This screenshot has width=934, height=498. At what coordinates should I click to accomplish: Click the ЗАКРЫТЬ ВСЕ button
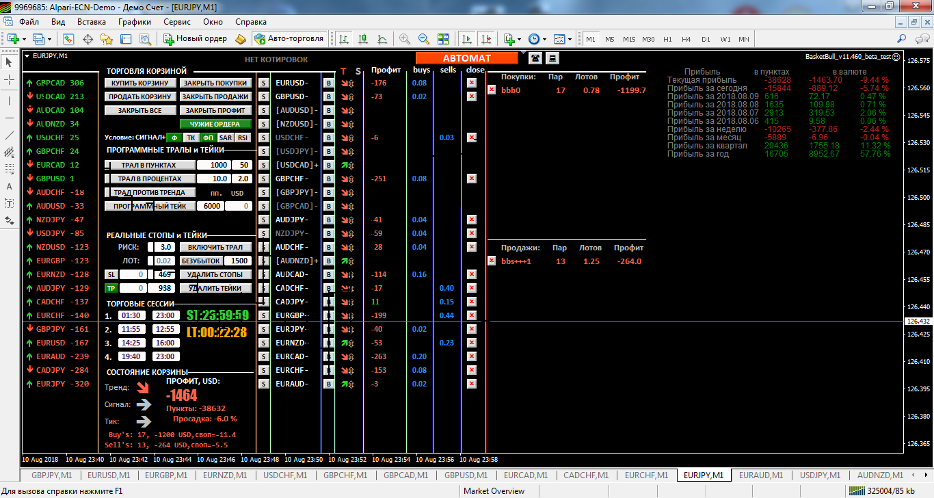click(x=139, y=110)
